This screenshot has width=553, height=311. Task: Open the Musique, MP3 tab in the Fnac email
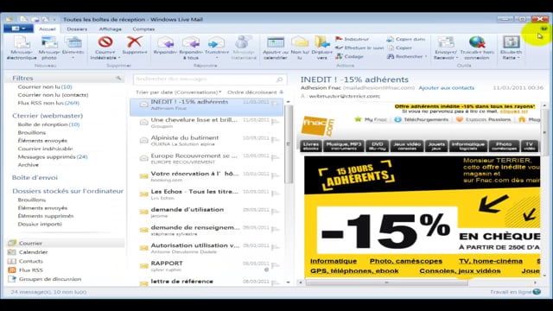point(344,146)
